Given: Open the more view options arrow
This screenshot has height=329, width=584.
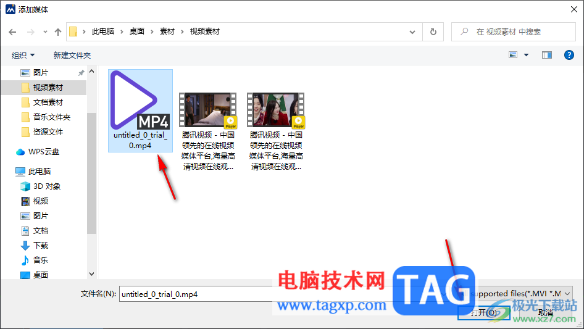Looking at the screenshot, I should pos(526,55).
